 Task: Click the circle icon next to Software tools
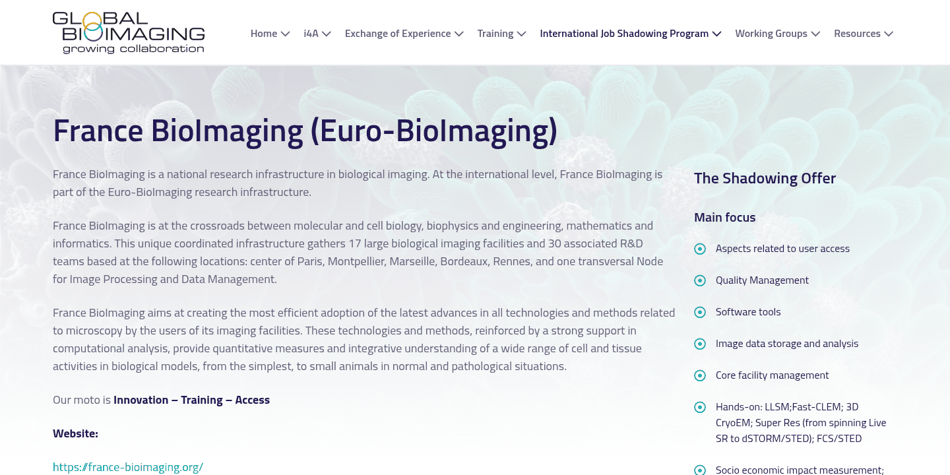699,312
